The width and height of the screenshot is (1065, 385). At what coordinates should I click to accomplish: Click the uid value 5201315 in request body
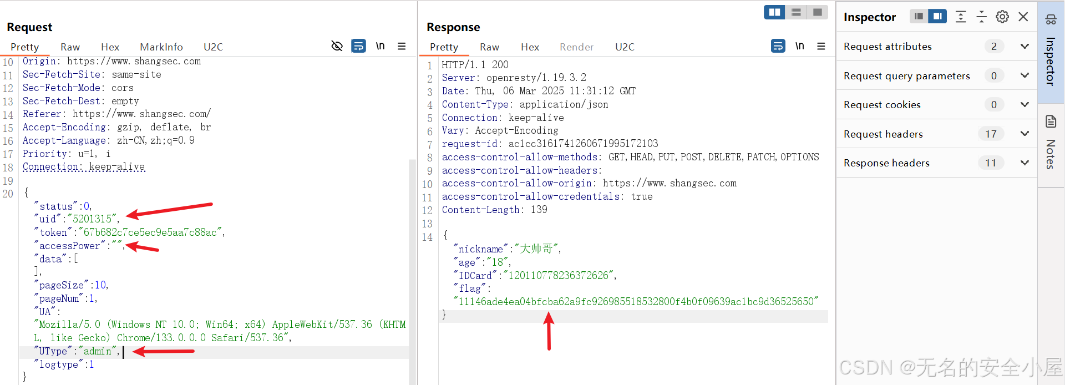click(92, 219)
